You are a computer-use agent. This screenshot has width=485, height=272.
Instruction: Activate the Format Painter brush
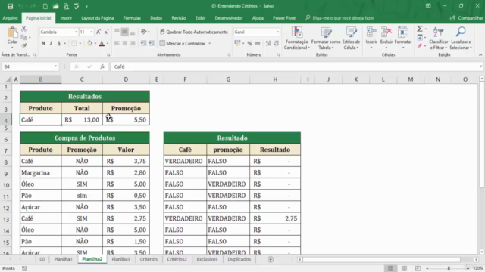(x=23, y=45)
